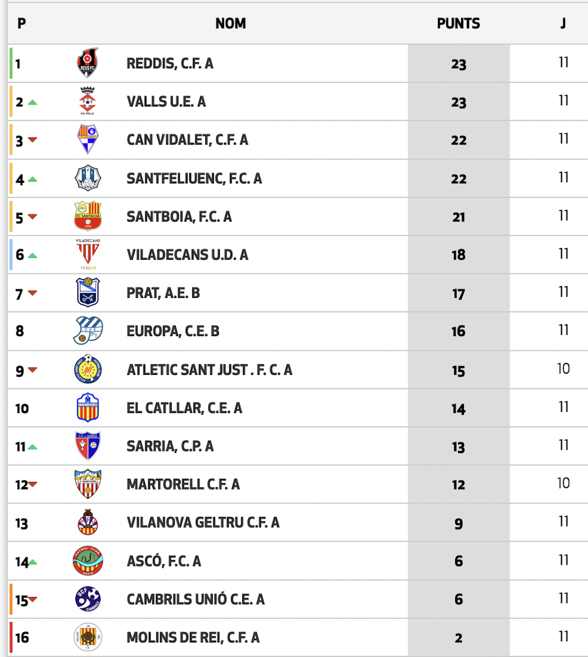Screen dimensions: 588x657
Task: Click the Europa C.E. B crest
Action: [88, 331]
